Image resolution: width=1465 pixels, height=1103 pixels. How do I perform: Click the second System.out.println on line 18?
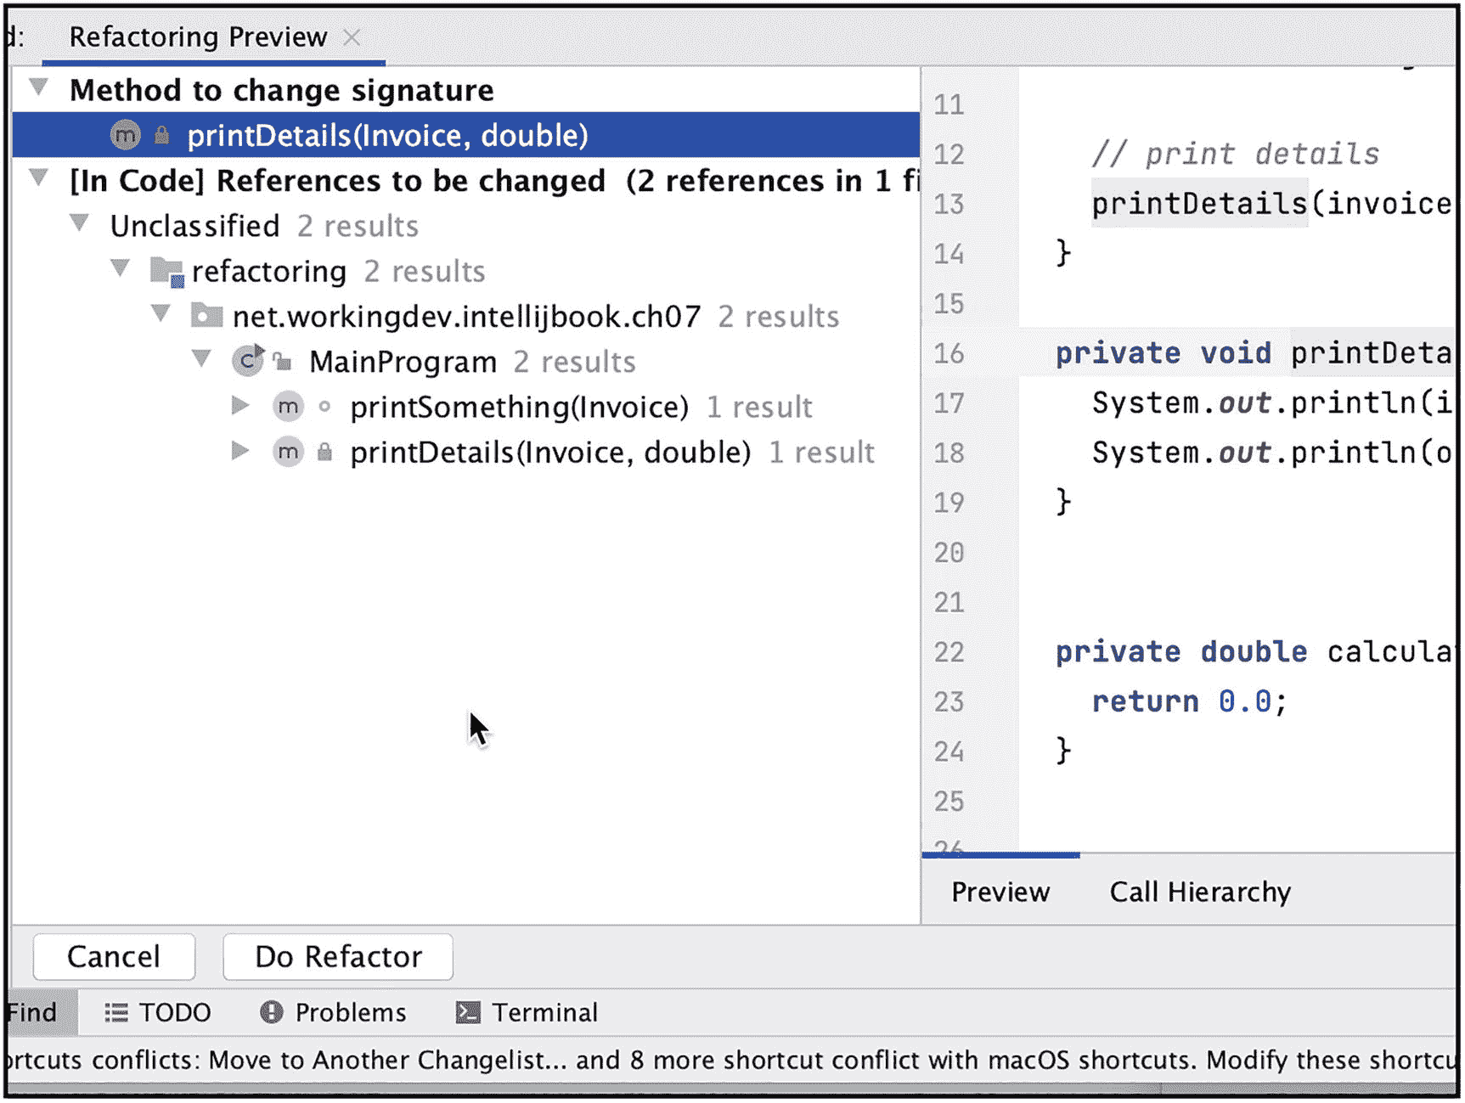point(1272,453)
